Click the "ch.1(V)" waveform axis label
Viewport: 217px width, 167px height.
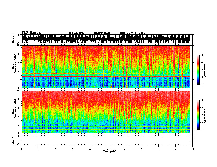(13, 39)
